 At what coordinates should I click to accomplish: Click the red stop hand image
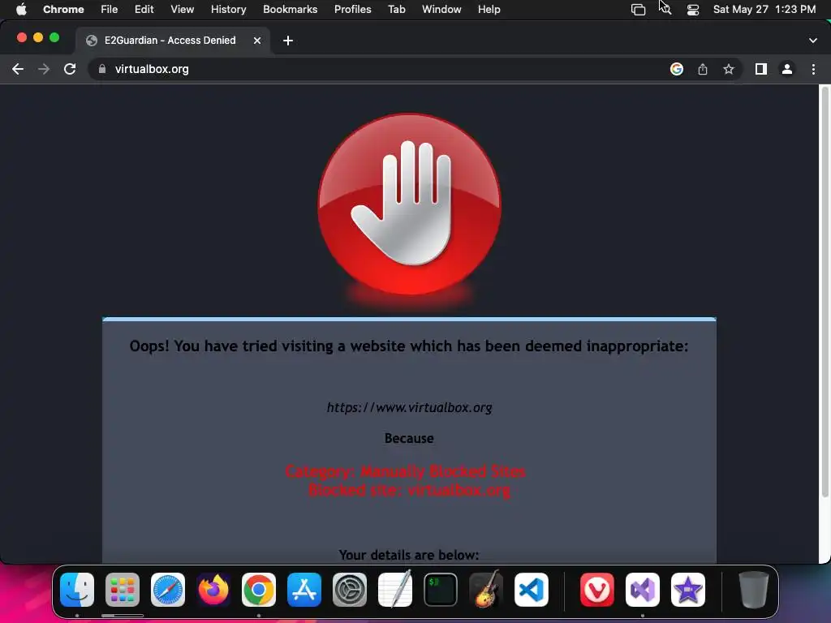pos(409,204)
